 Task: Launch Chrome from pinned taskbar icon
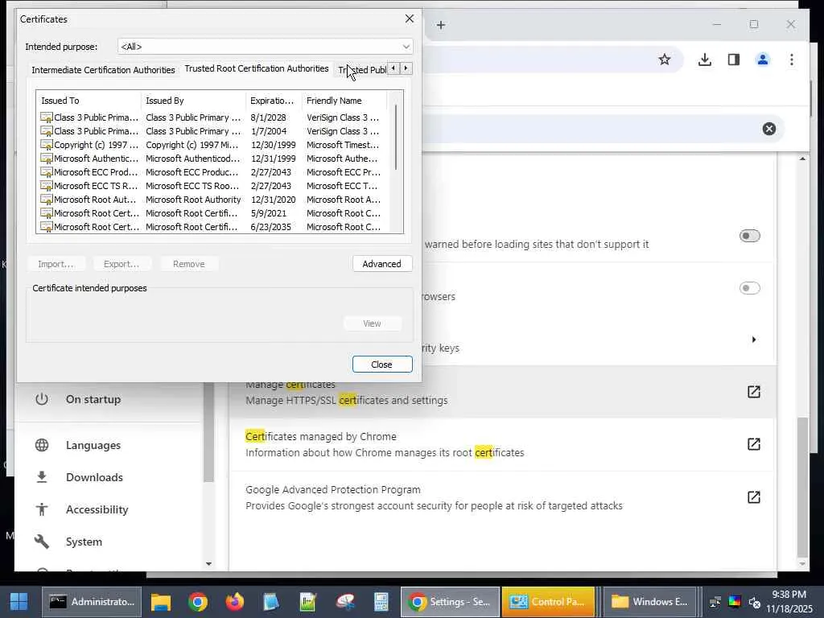[x=198, y=602]
